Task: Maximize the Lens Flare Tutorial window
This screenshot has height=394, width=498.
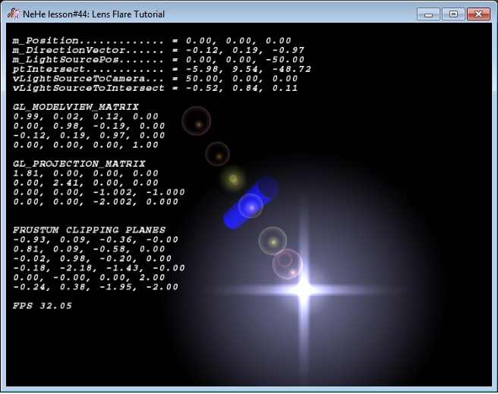Action: pyautogui.click(x=453, y=14)
